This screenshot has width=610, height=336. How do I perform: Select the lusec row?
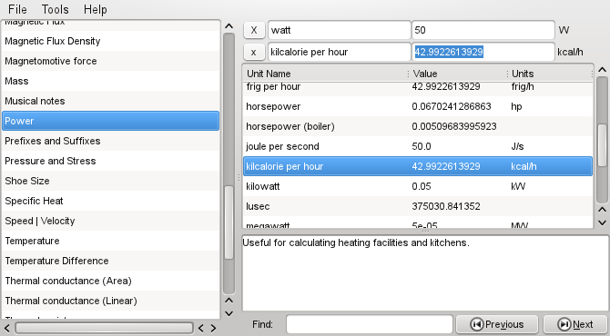[418, 206]
